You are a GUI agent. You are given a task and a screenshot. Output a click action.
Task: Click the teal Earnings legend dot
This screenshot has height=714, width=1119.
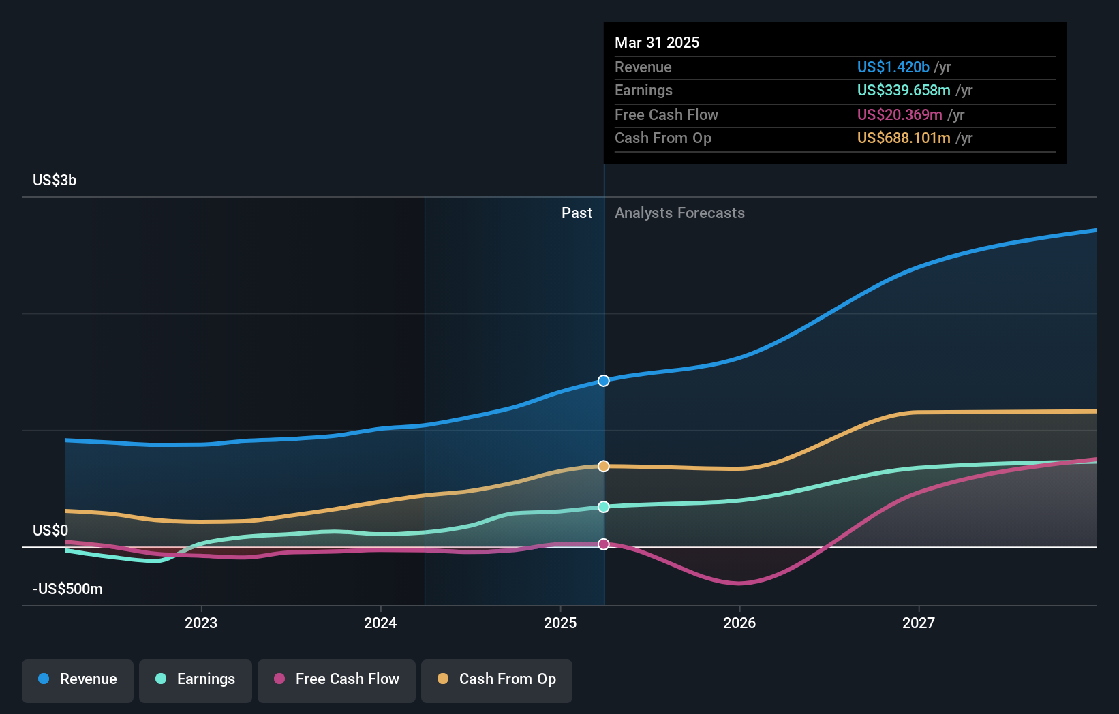[x=159, y=679]
